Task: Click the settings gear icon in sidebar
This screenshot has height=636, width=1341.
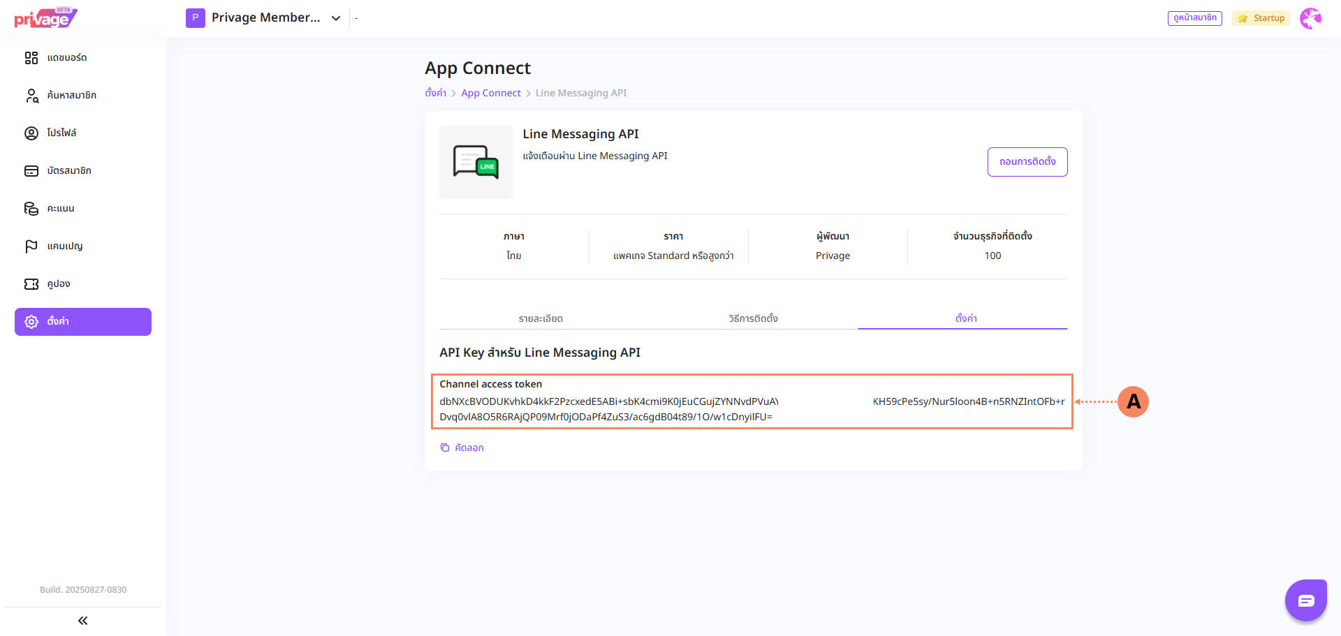Action: point(31,322)
